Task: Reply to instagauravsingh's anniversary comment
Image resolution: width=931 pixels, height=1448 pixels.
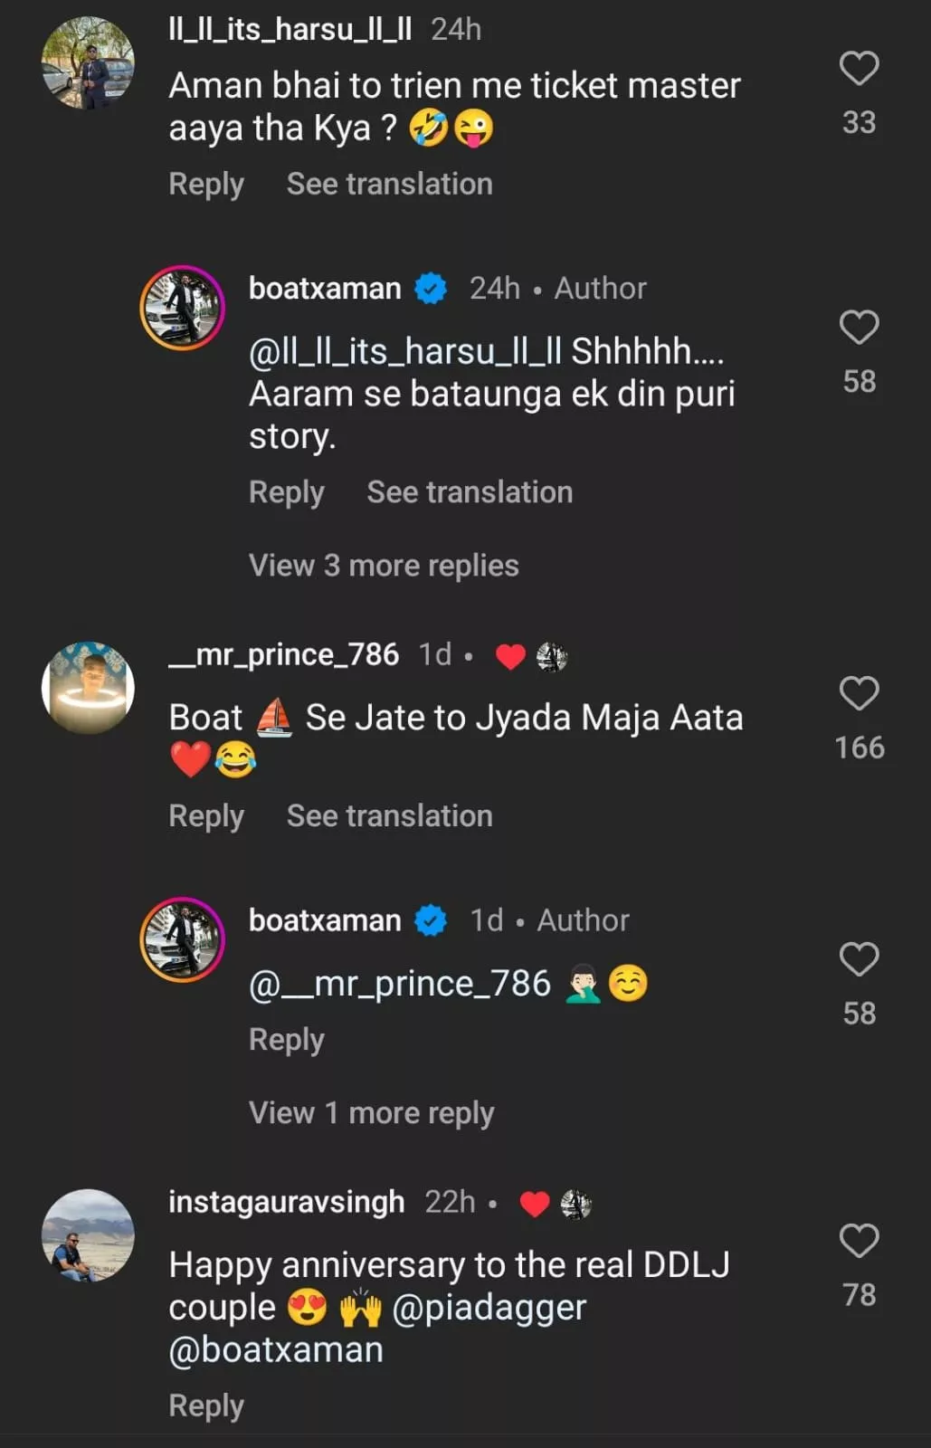Action: [206, 1405]
